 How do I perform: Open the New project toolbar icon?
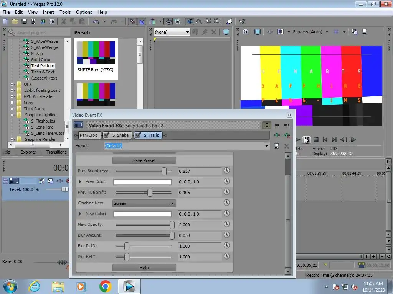pos(5,21)
